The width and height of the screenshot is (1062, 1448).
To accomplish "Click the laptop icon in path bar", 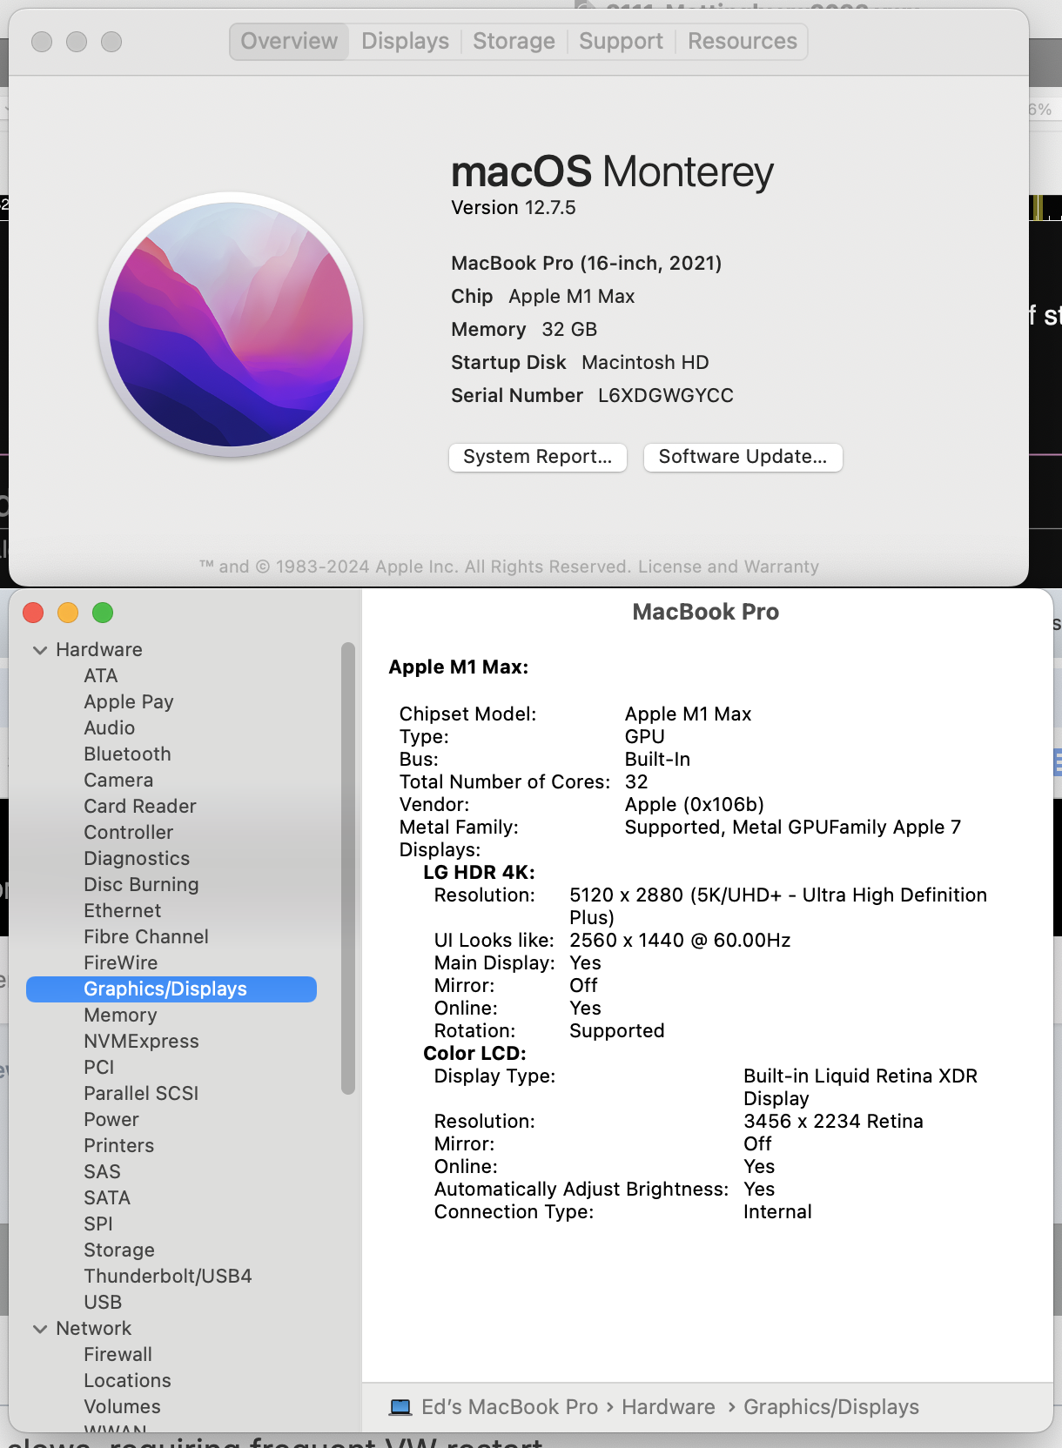I will click(x=400, y=1407).
